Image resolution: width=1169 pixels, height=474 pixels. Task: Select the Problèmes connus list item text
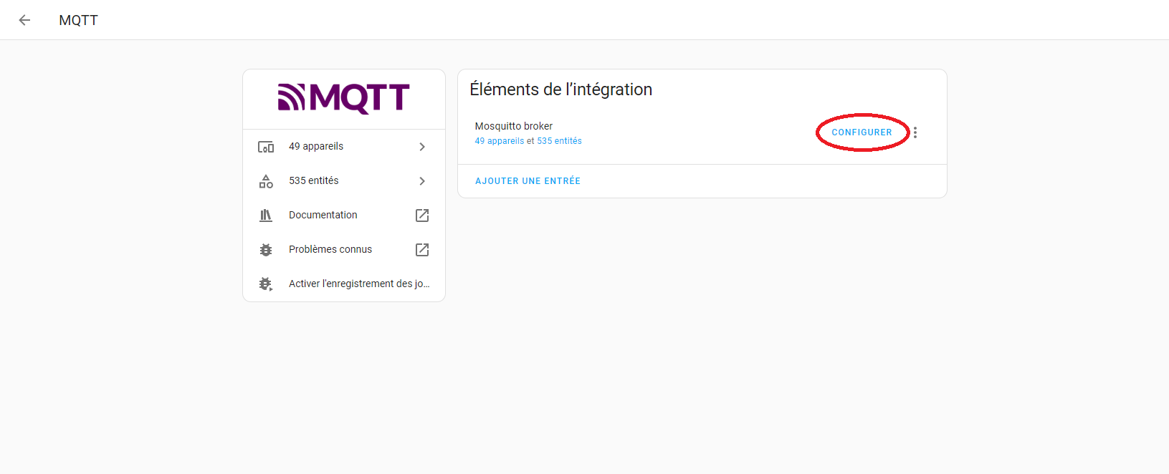click(x=330, y=249)
